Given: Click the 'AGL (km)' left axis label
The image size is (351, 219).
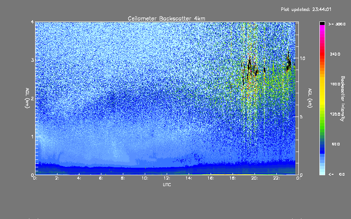Looking at the screenshot, I should pos(27,98).
